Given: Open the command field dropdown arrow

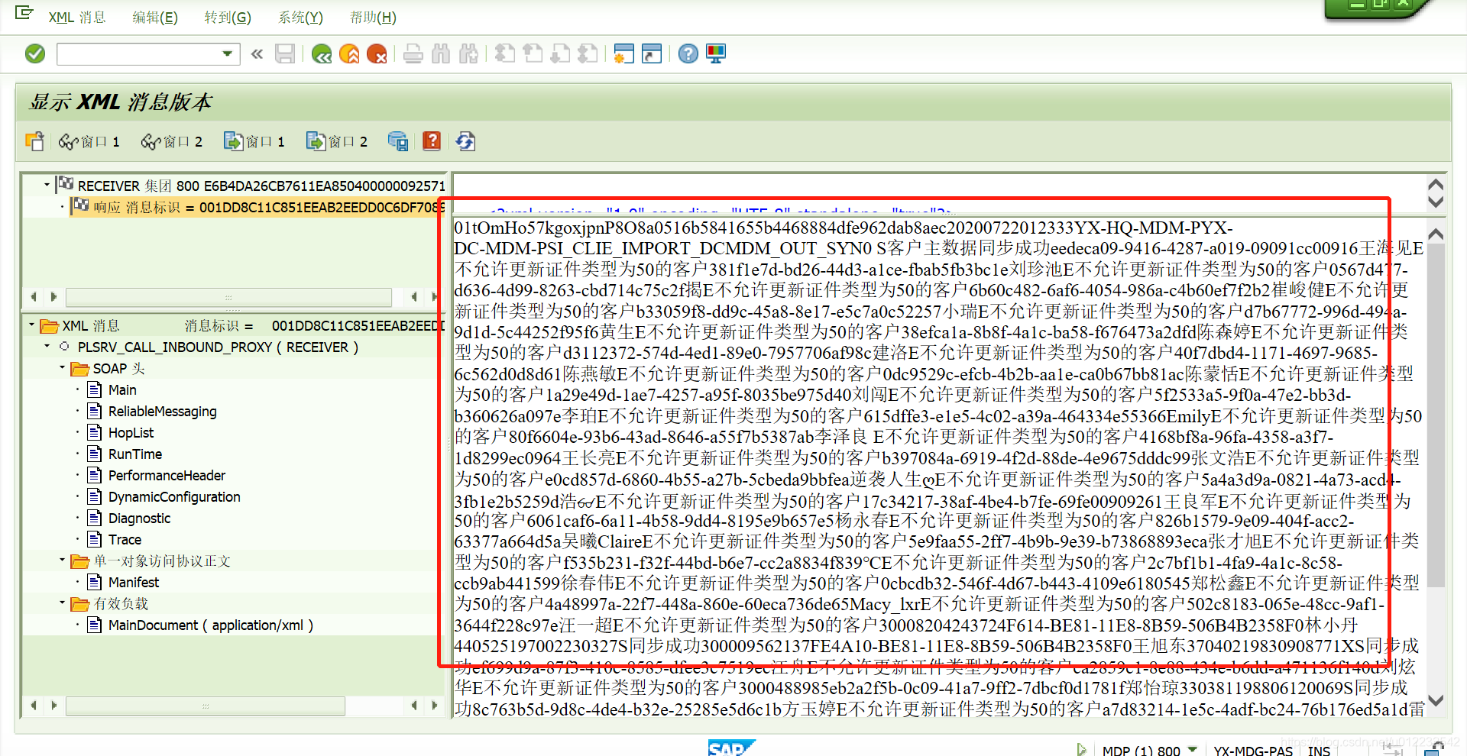Looking at the screenshot, I should coord(227,53).
